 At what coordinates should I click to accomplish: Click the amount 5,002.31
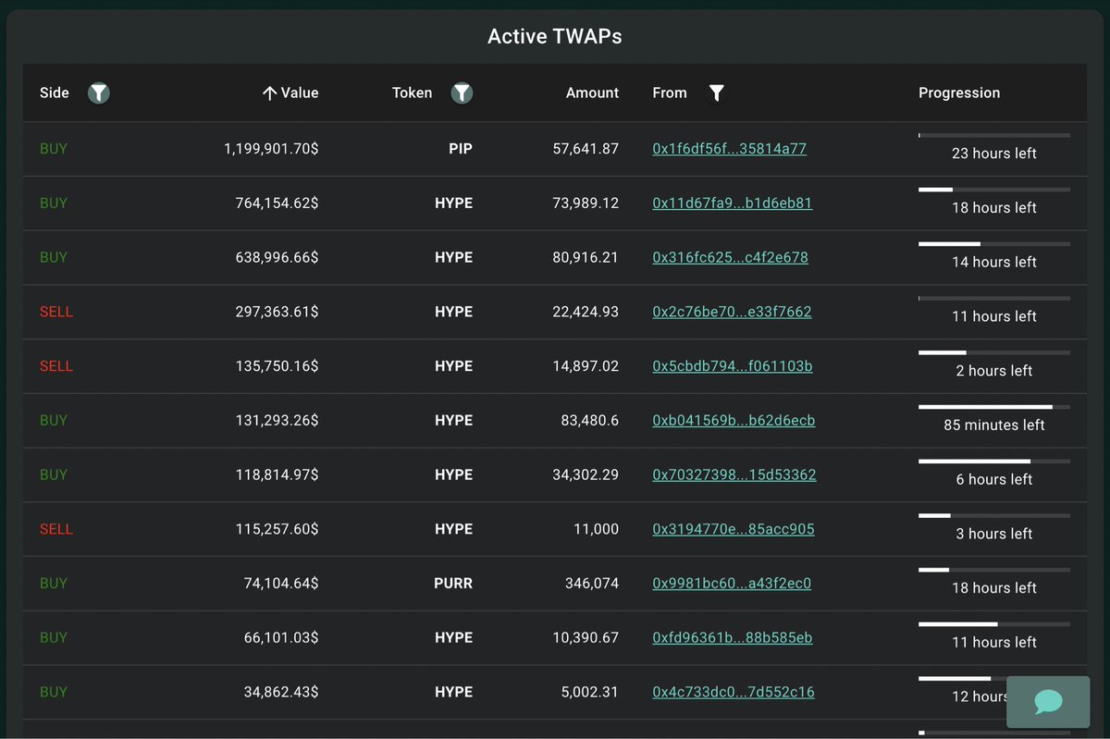click(589, 692)
